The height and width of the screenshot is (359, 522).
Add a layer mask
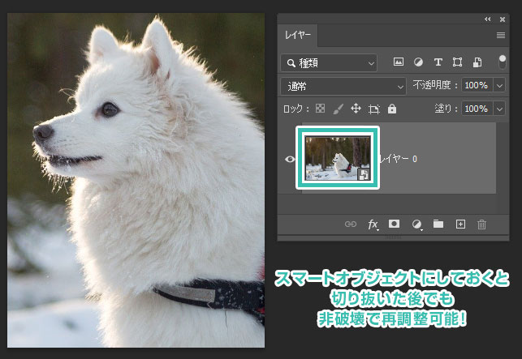pos(394,224)
